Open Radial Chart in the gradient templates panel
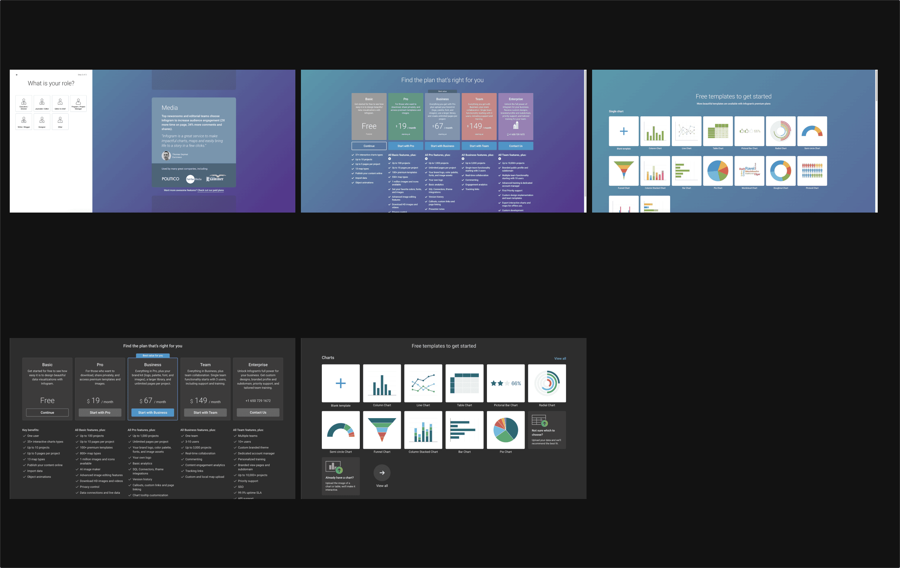 click(781, 131)
